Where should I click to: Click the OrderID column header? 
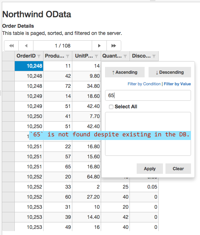(x=29, y=56)
